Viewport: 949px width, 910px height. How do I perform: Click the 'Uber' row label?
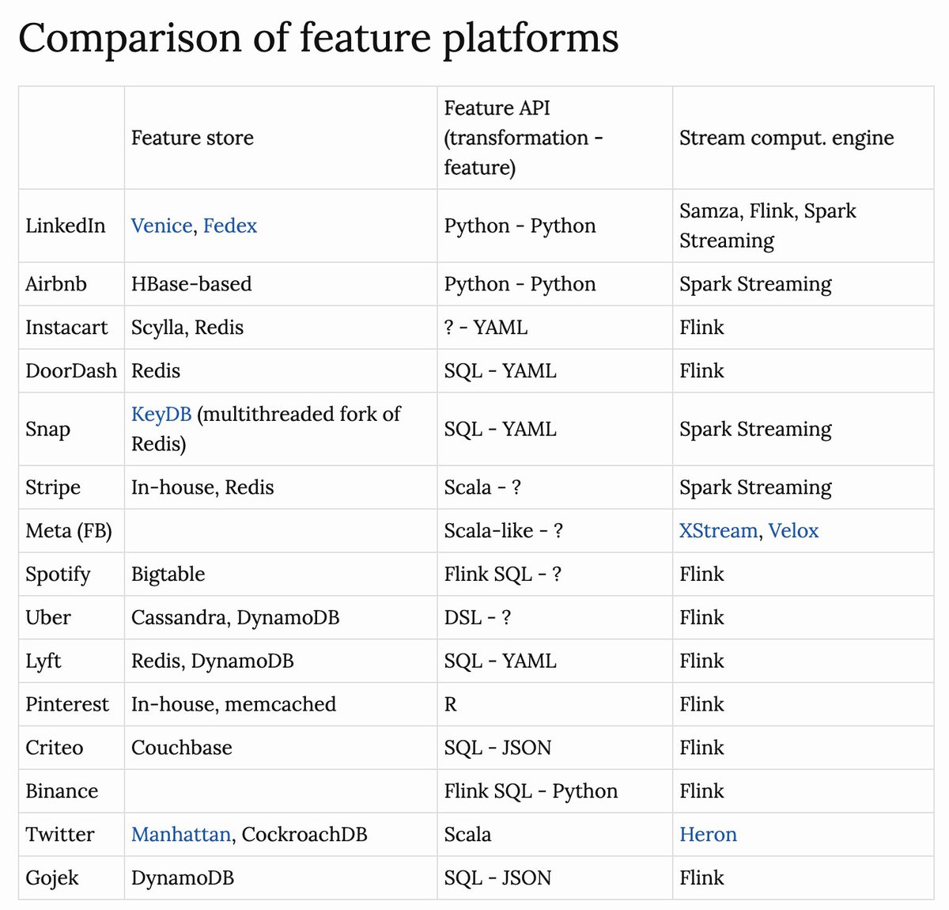(48, 617)
